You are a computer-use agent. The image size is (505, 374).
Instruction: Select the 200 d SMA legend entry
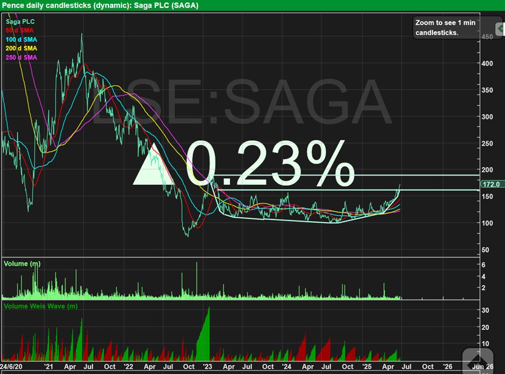coord(21,48)
